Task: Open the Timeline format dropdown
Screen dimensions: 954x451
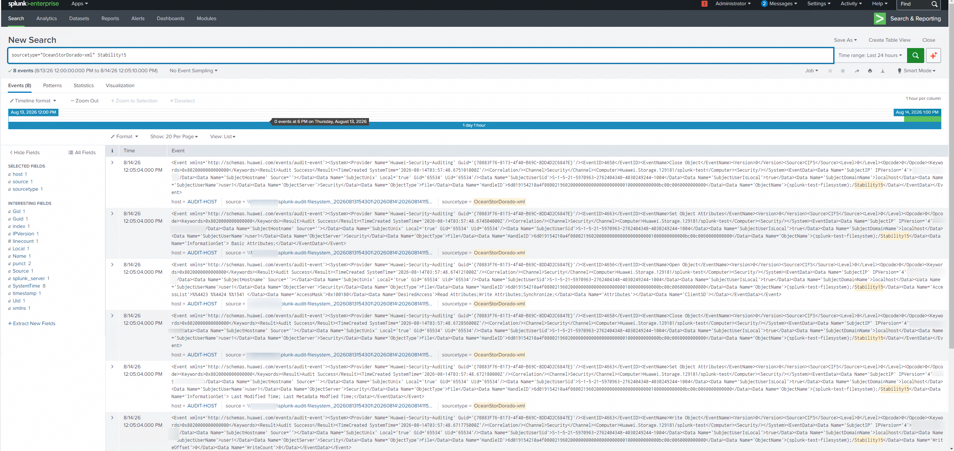Action: (33, 101)
